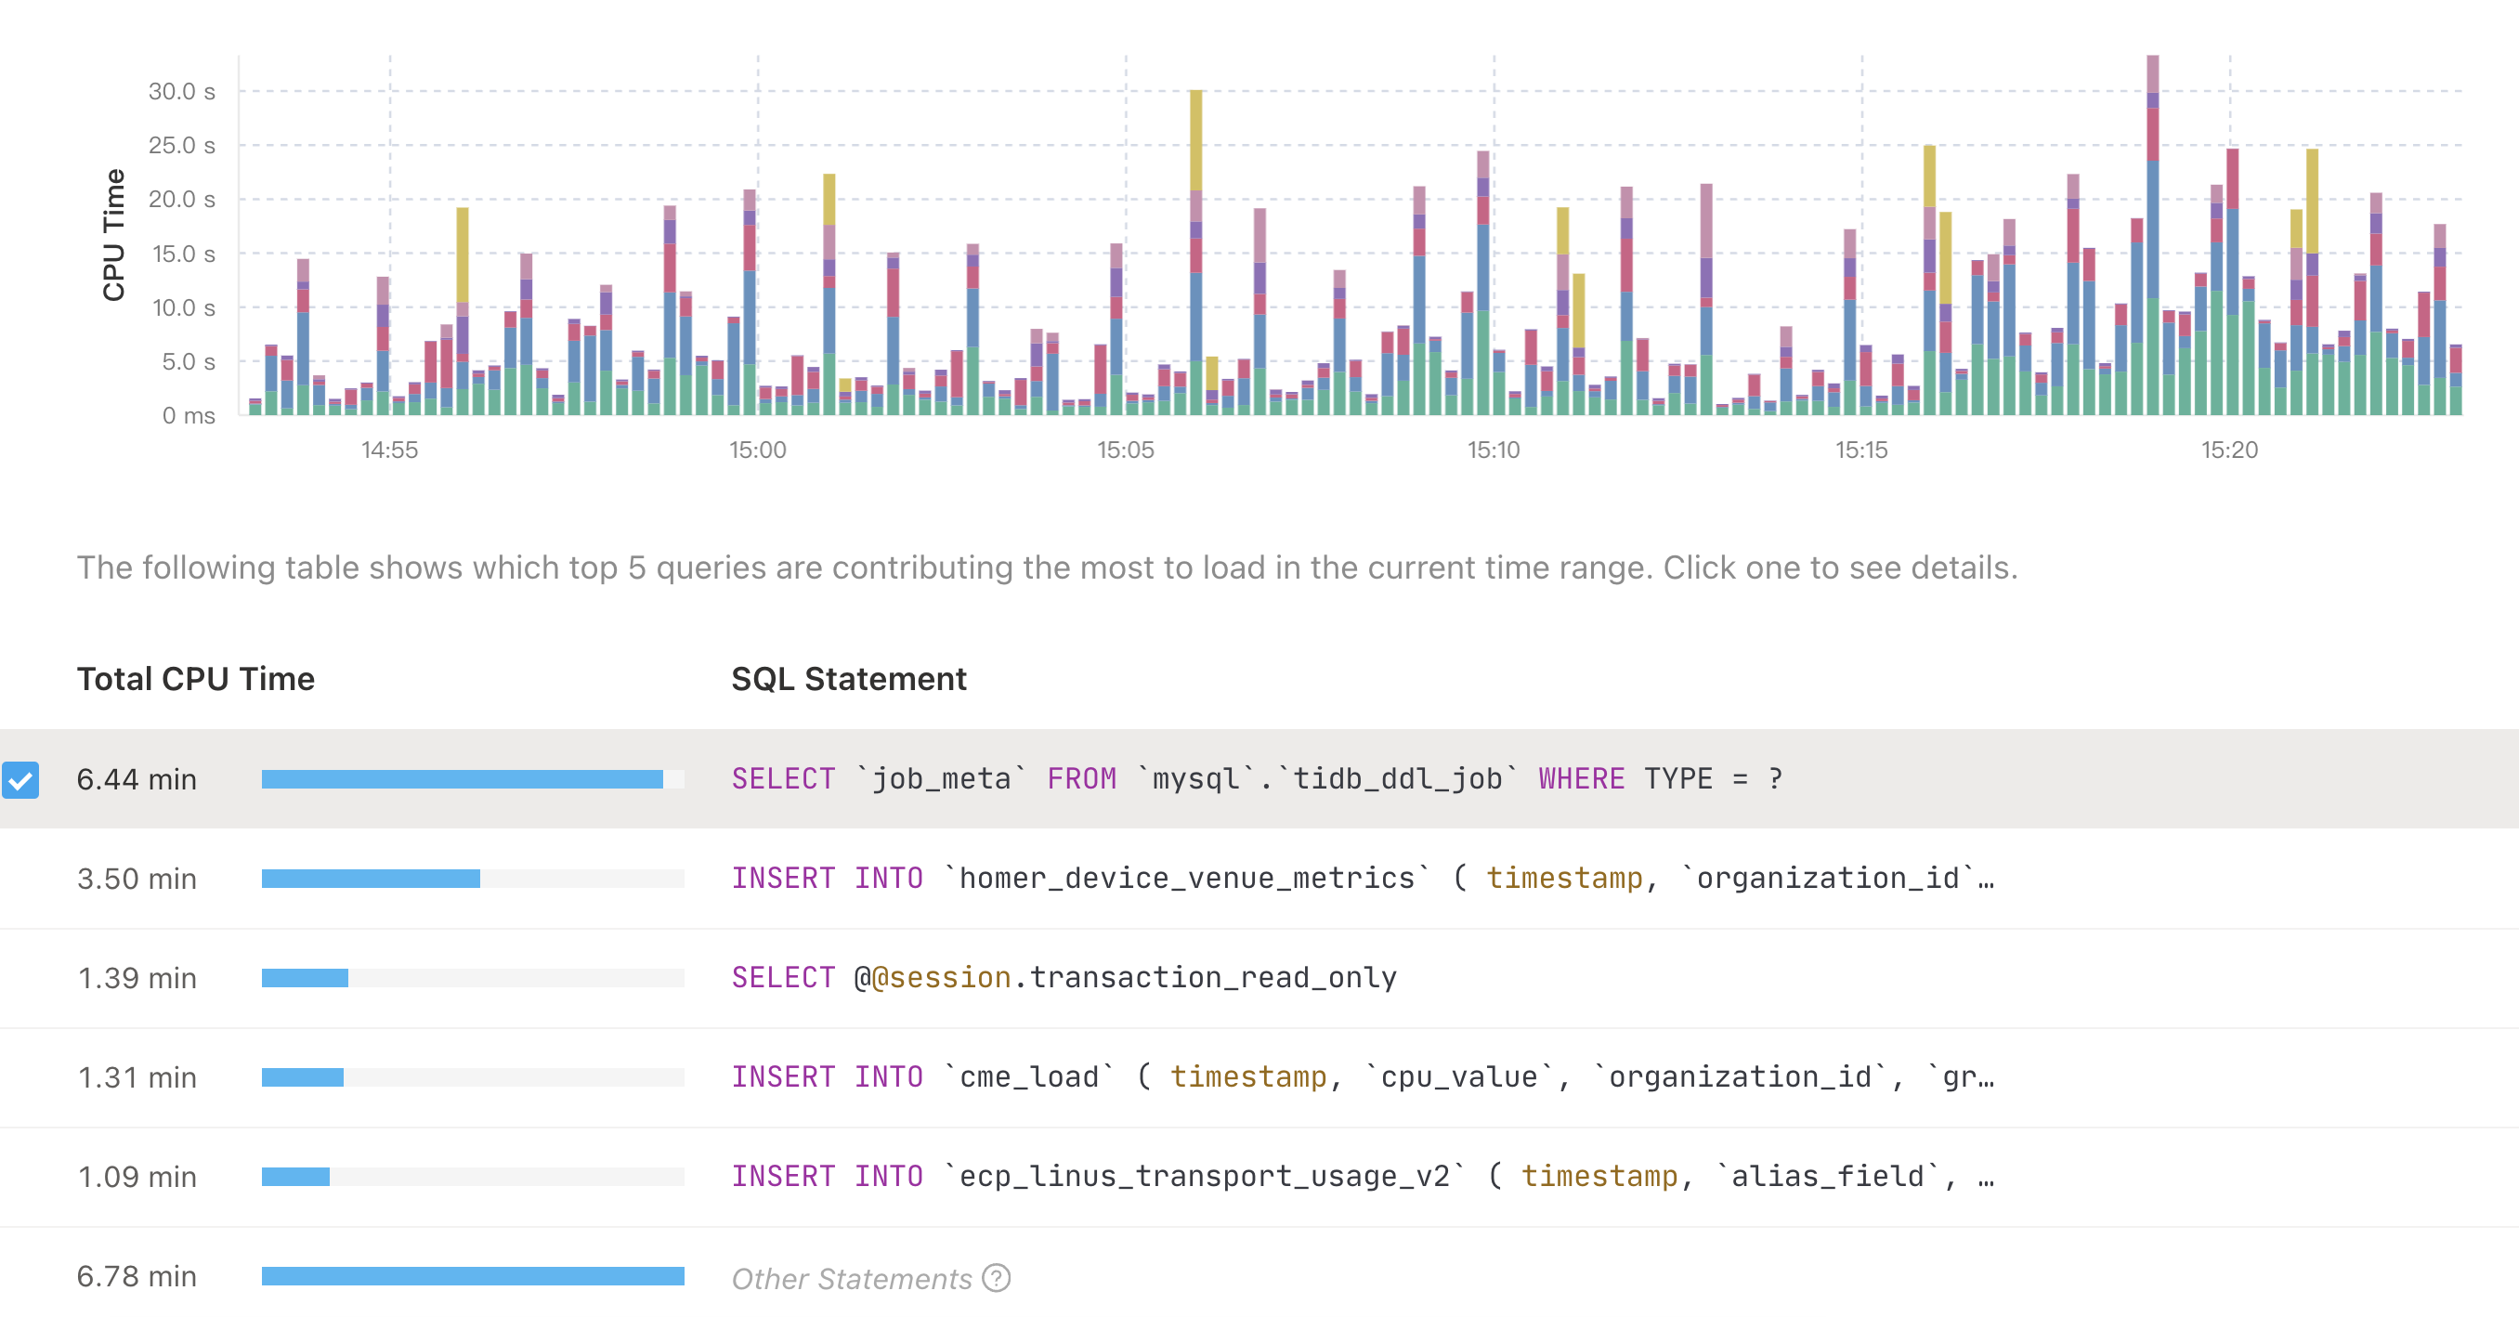Viewport: 2519px width, 1317px height.
Task: Click the SQL Statement column header
Action: coord(848,679)
